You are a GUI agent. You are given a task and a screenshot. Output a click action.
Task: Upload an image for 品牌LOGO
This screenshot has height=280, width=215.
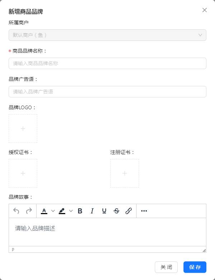[23, 129]
